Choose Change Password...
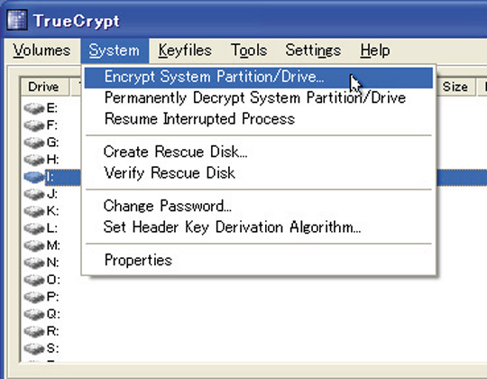 coord(259,206)
